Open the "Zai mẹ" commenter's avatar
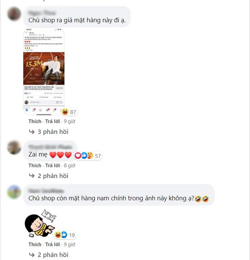The height and width of the screenshot is (260, 250). pos(14,147)
